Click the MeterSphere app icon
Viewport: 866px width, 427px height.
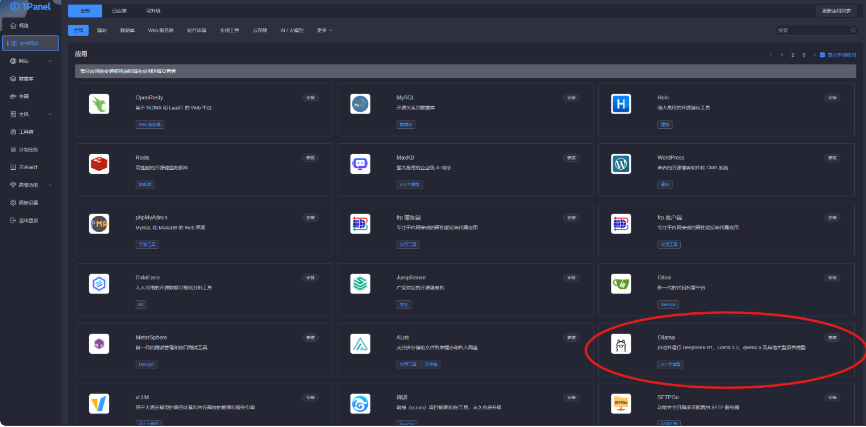tap(99, 344)
